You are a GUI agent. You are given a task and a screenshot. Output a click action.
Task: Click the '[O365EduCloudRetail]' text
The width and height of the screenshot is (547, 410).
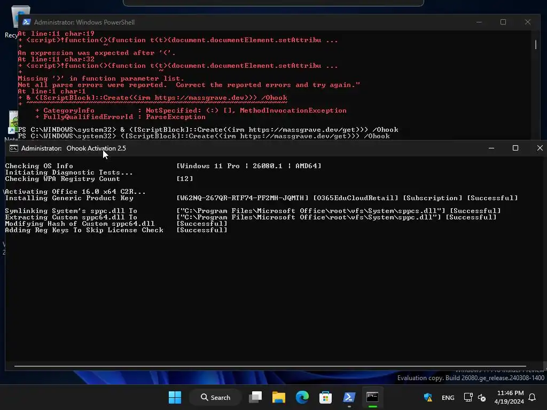pyautogui.click(x=355, y=198)
